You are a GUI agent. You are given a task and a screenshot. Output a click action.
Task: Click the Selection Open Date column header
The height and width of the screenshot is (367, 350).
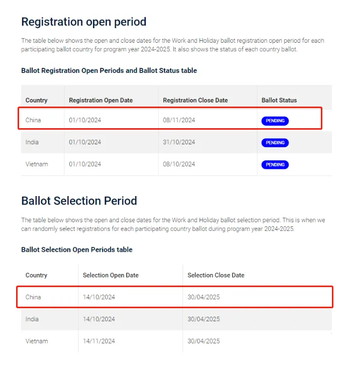pyautogui.click(x=111, y=275)
